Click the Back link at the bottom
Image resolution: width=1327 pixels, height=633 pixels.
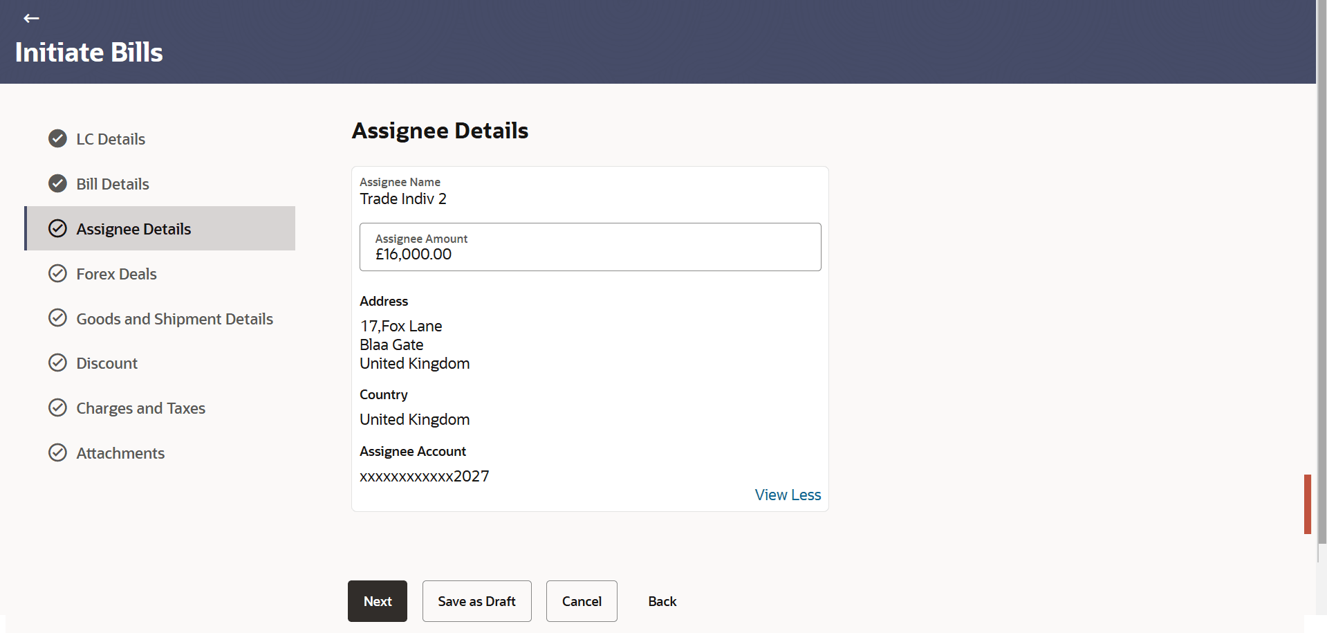tap(662, 601)
